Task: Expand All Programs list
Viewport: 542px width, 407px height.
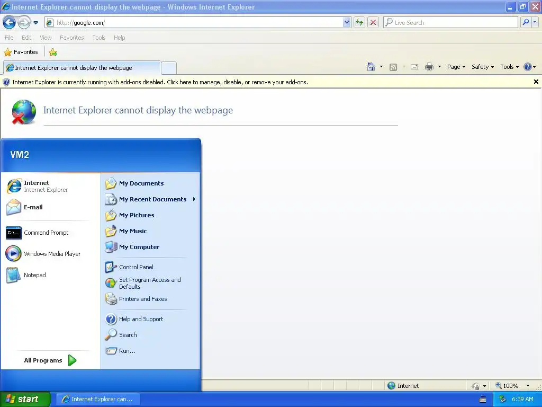Action: click(x=50, y=360)
